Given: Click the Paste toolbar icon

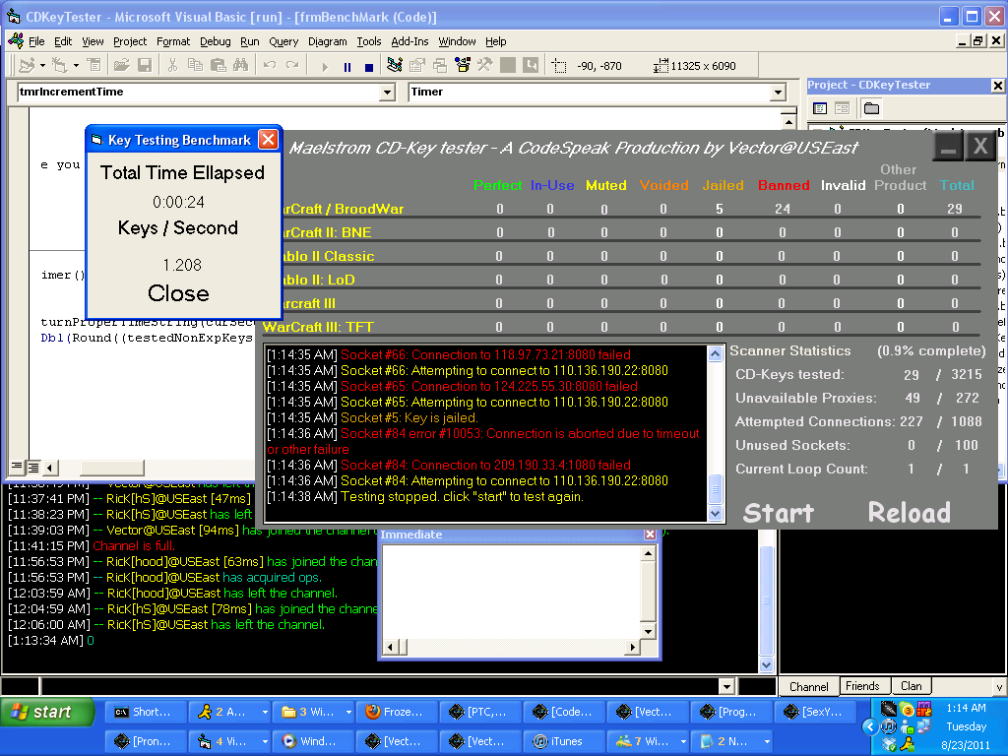Looking at the screenshot, I should [219, 66].
